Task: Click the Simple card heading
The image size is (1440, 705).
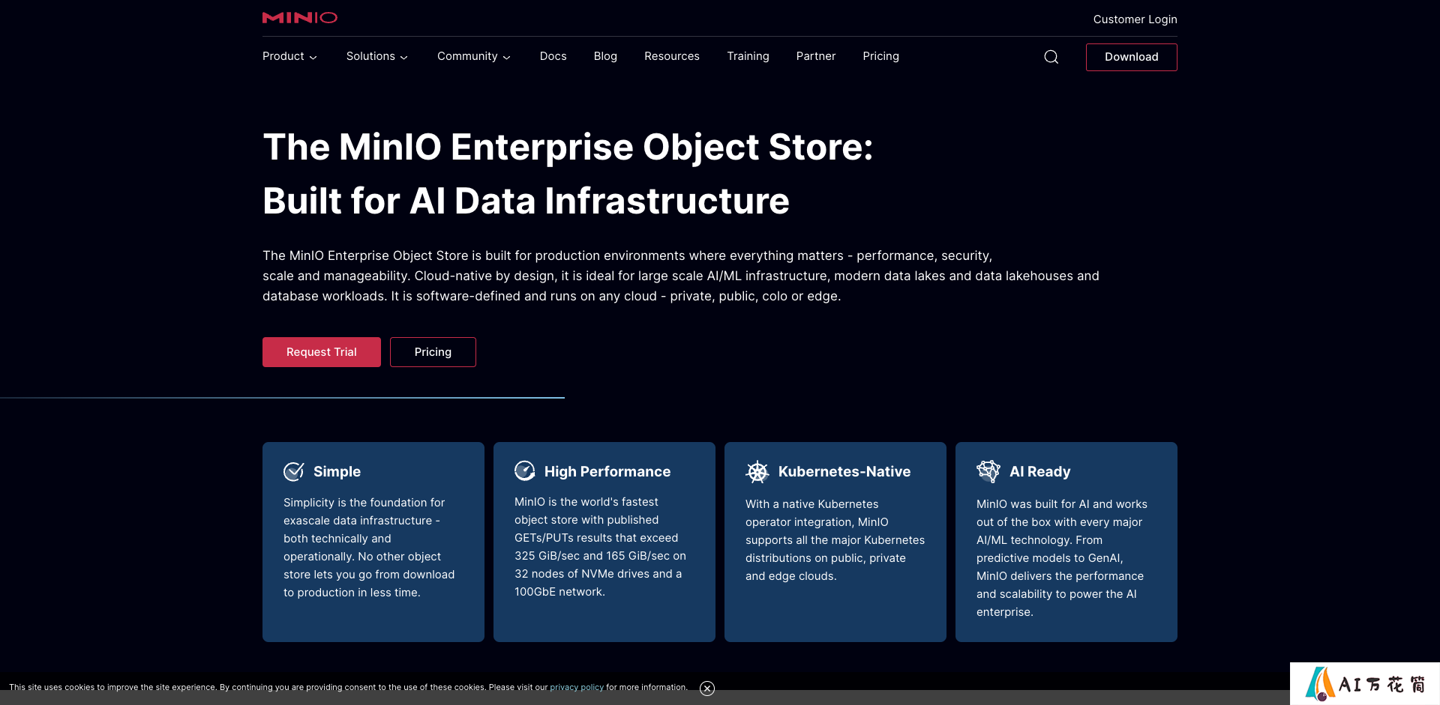Action: 337,471
